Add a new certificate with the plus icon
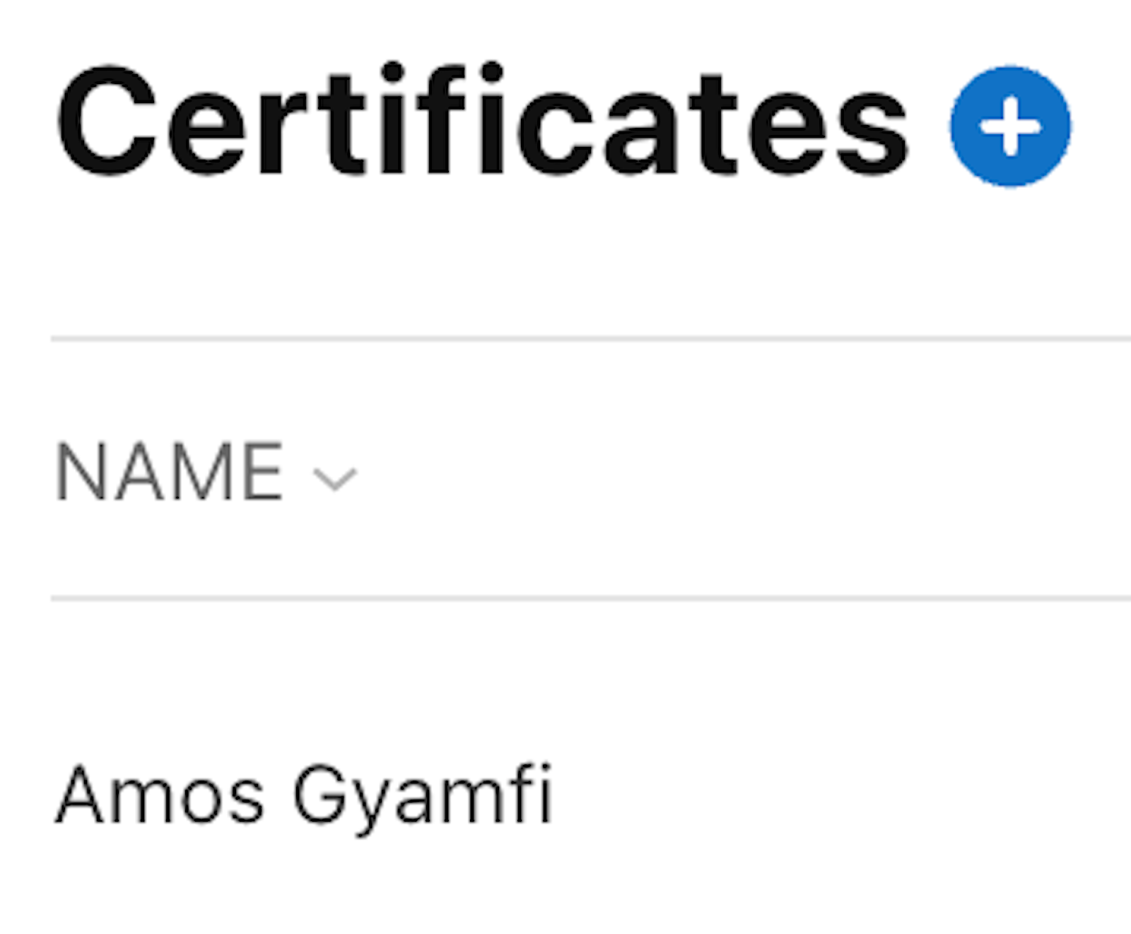Screen dimensions: 1131x934 [1010, 126]
